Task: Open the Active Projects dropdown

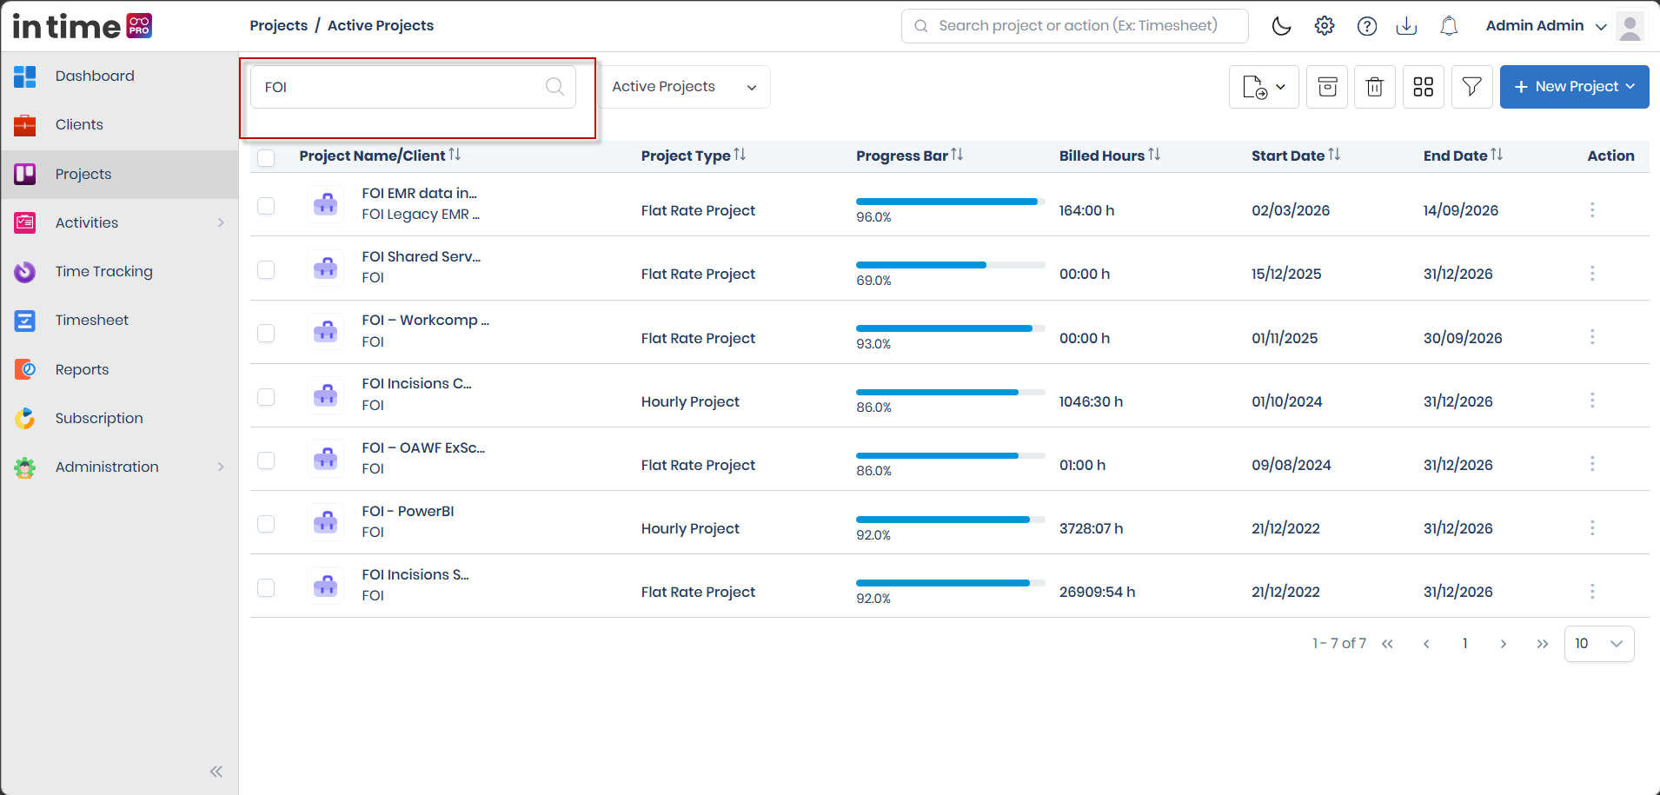Action: (x=684, y=87)
